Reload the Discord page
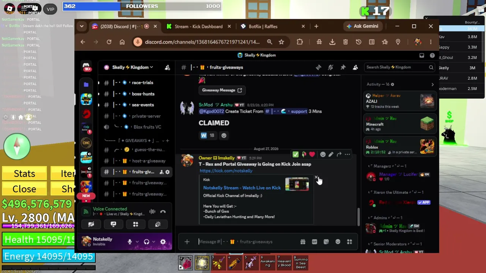Image resolution: width=486 pixels, height=273 pixels. 109,42
